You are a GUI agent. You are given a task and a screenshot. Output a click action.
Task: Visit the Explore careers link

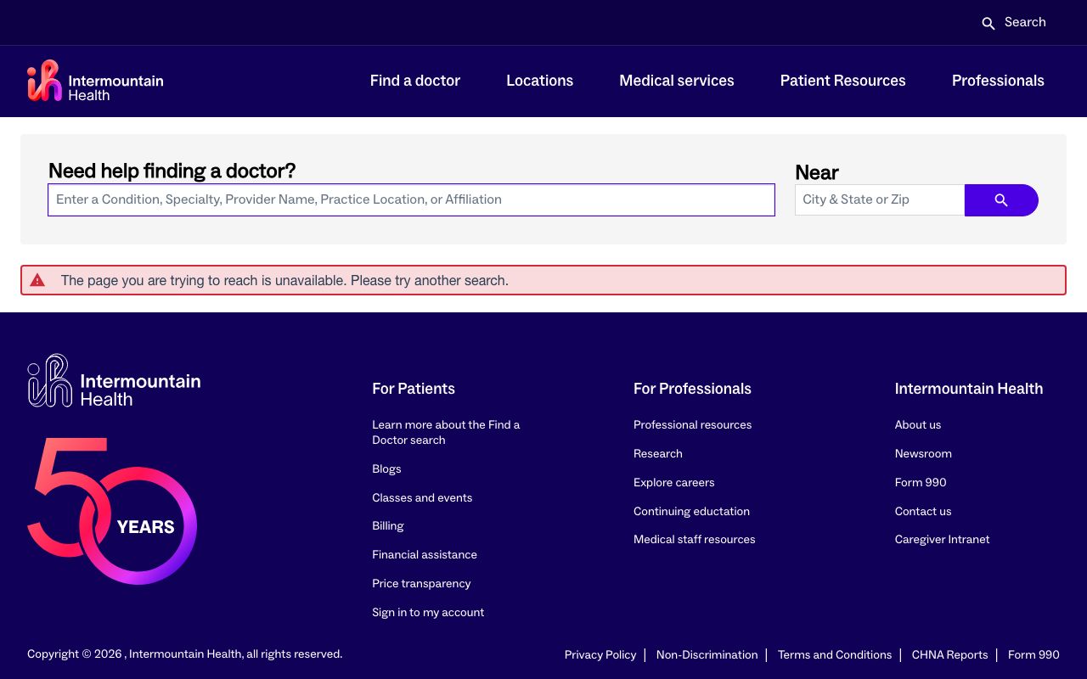pos(673,482)
